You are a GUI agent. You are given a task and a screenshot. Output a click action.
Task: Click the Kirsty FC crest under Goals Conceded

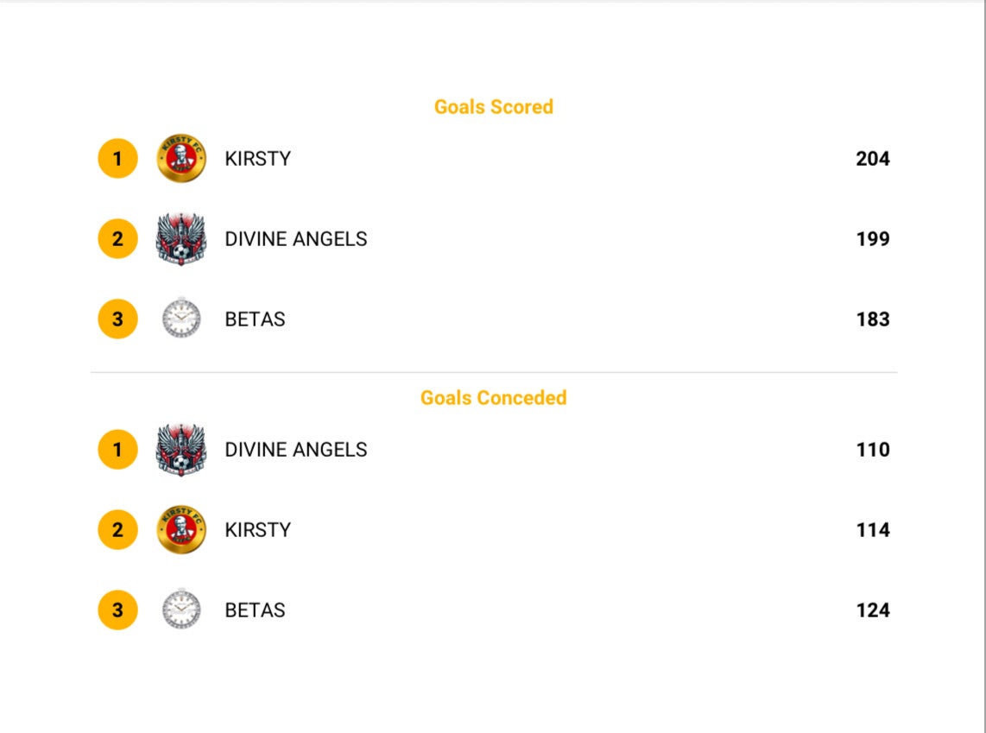pos(181,529)
